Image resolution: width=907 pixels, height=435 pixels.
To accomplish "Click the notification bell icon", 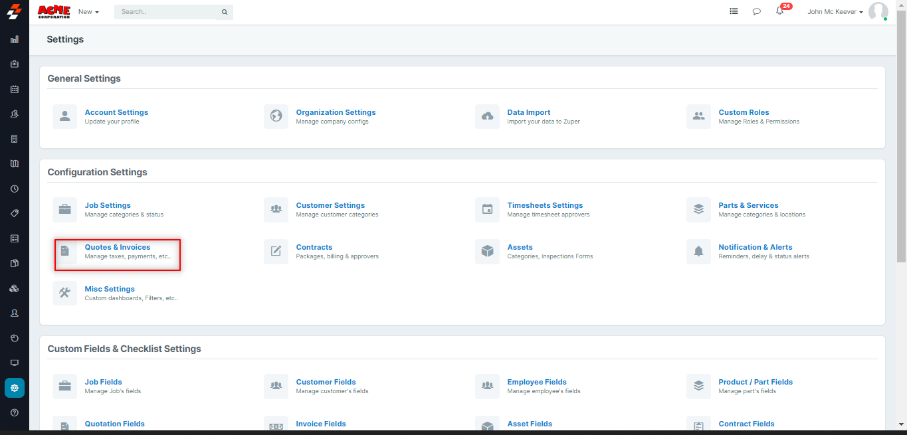I will pyautogui.click(x=779, y=11).
